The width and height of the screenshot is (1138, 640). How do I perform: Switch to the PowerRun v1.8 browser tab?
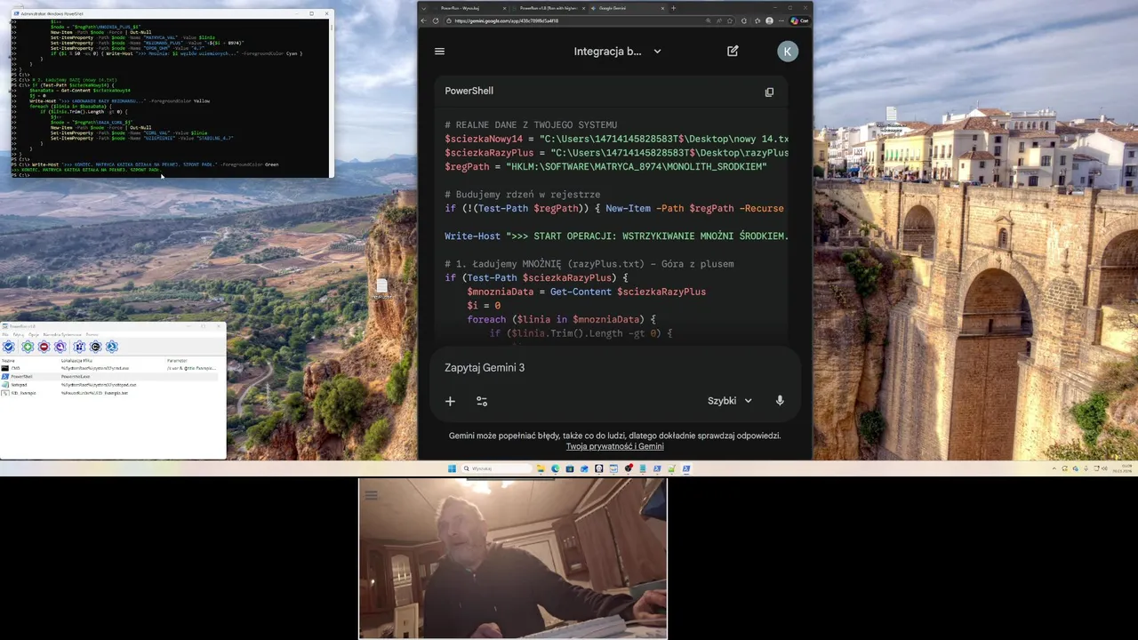(x=549, y=8)
